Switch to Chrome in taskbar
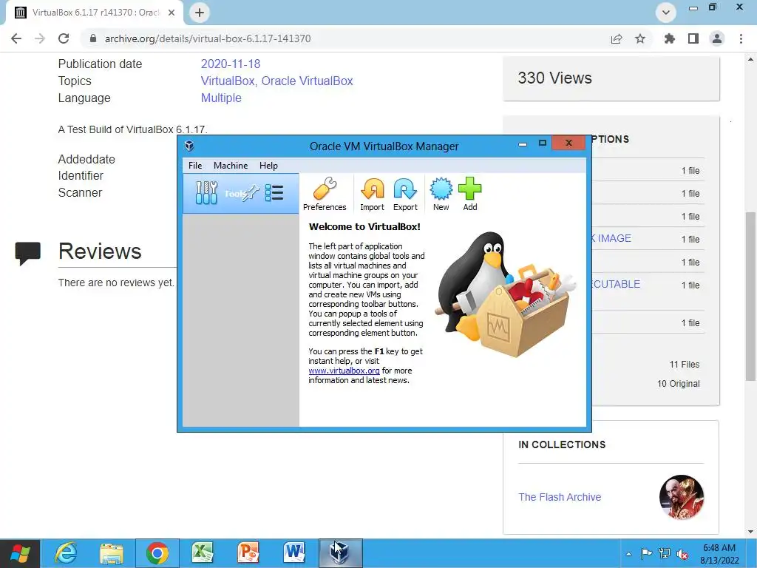The image size is (757, 568). 157,553
